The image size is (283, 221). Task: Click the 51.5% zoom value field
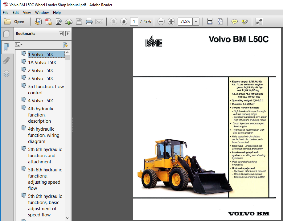tap(185, 22)
